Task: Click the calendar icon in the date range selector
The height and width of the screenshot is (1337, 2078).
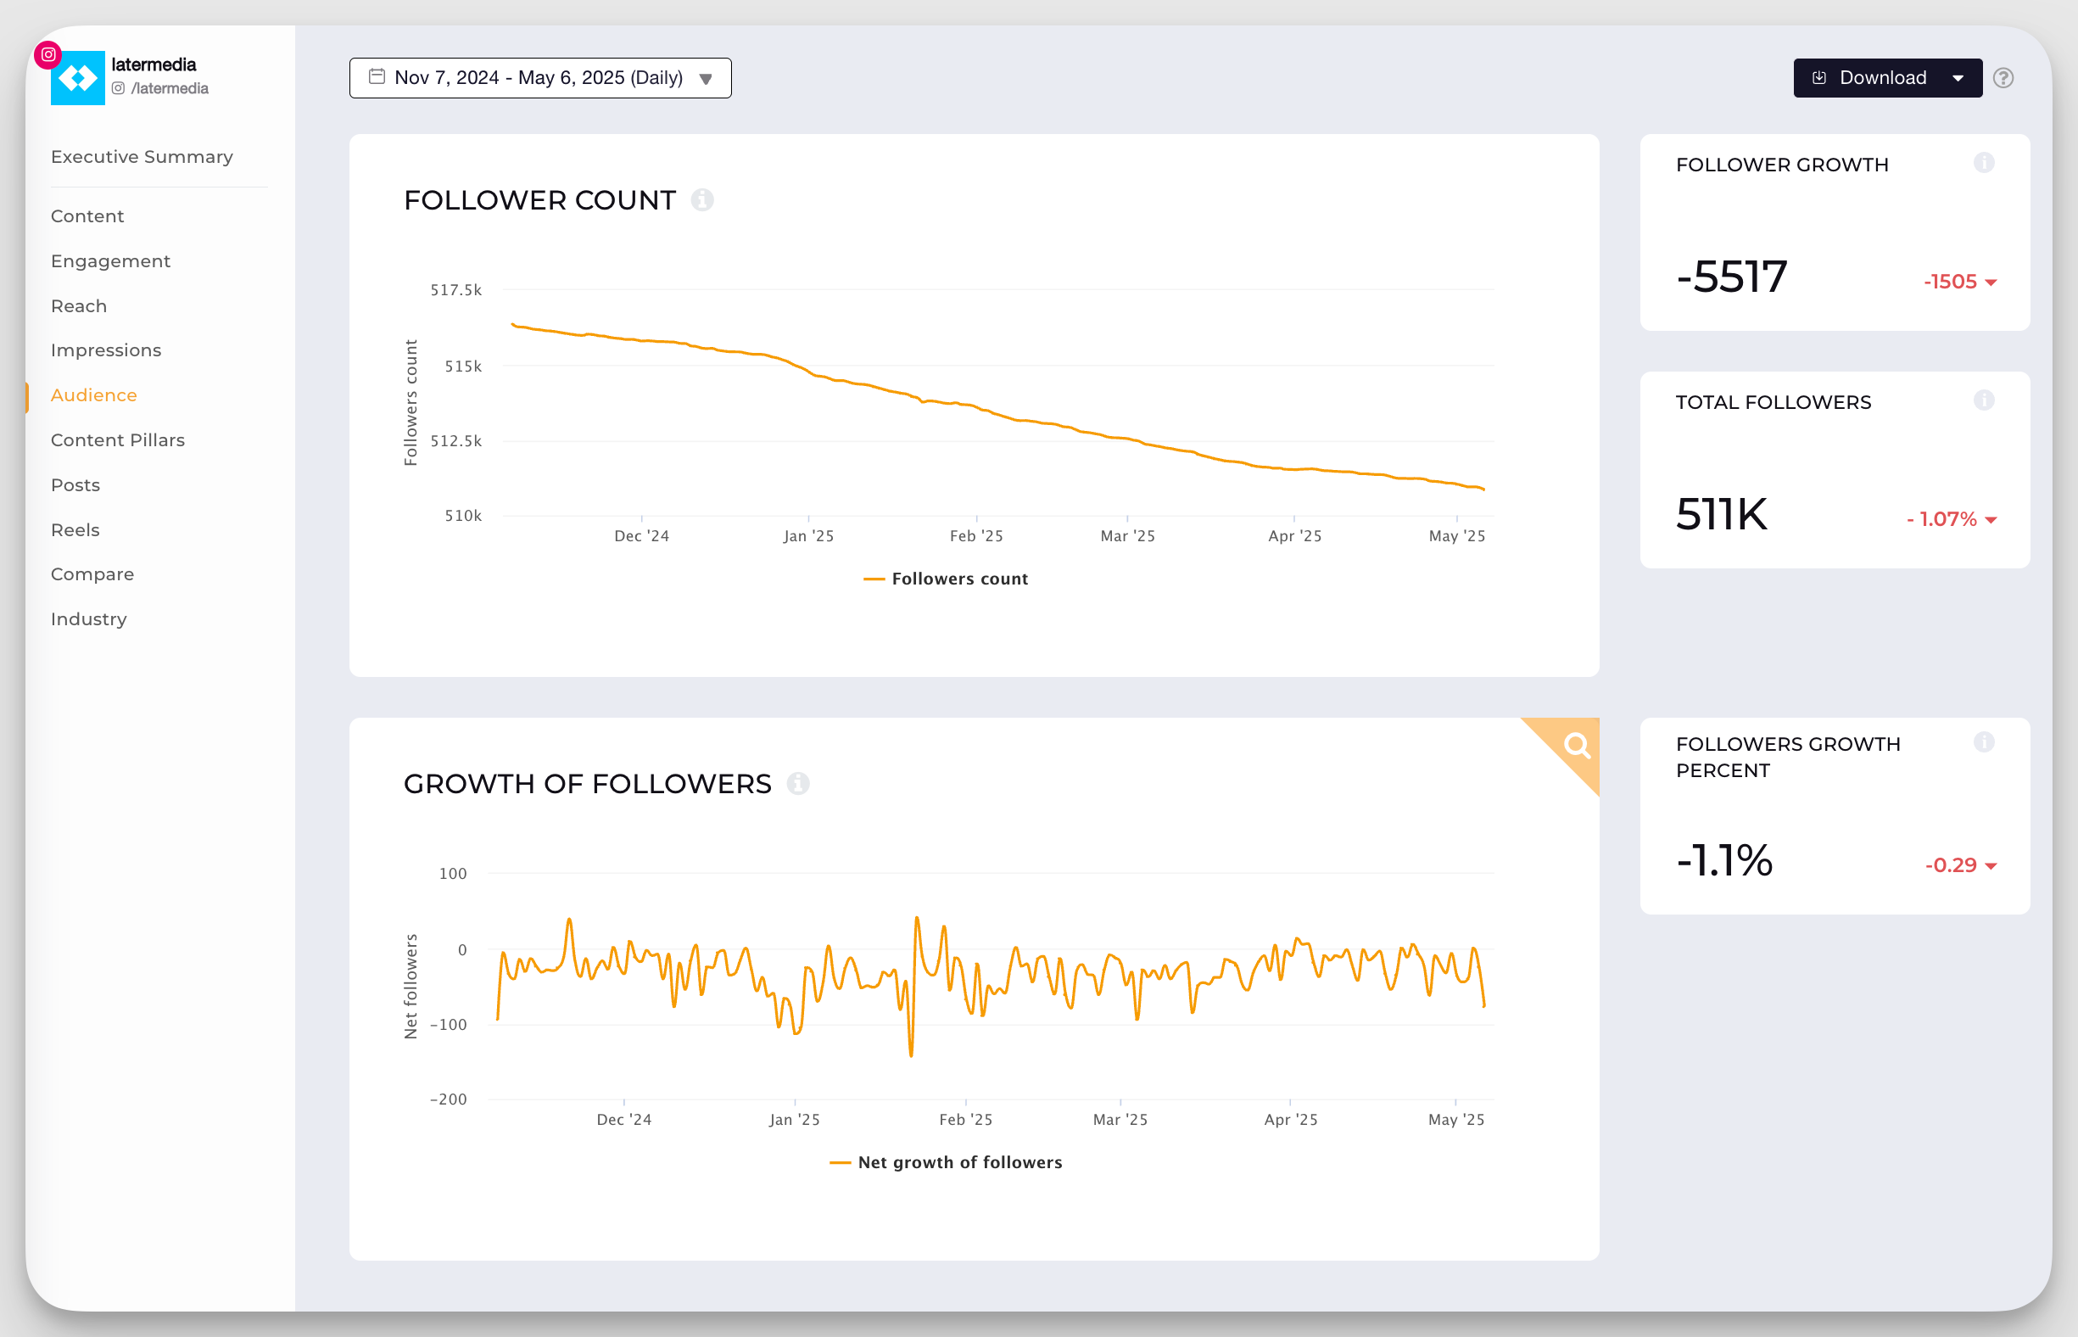Action: [x=377, y=76]
